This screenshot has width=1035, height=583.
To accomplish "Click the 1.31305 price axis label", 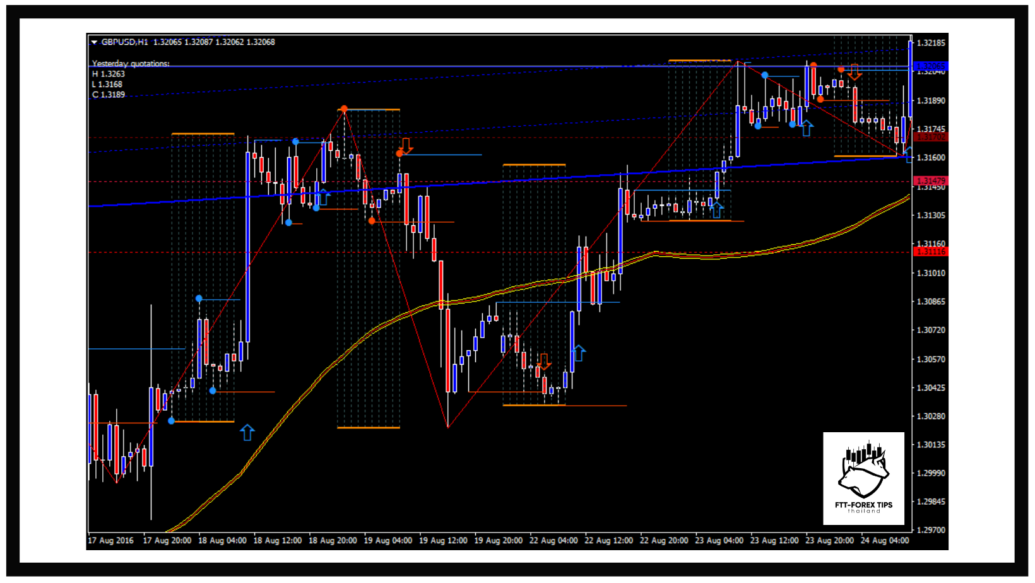I will (931, 216).
